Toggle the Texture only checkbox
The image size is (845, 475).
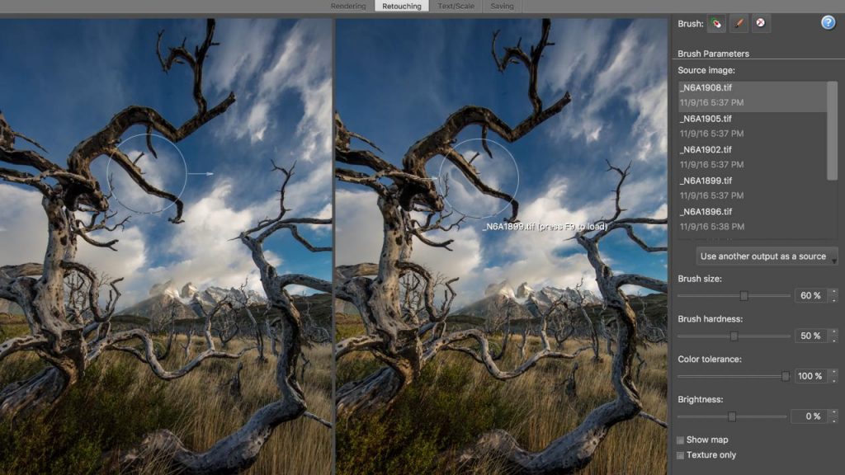click(x=681, y=455)
